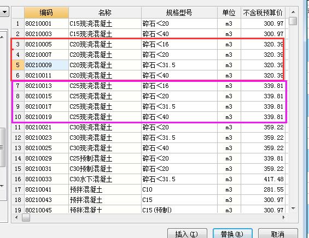Click spec cell C10 in row 17

coord(179,189)
